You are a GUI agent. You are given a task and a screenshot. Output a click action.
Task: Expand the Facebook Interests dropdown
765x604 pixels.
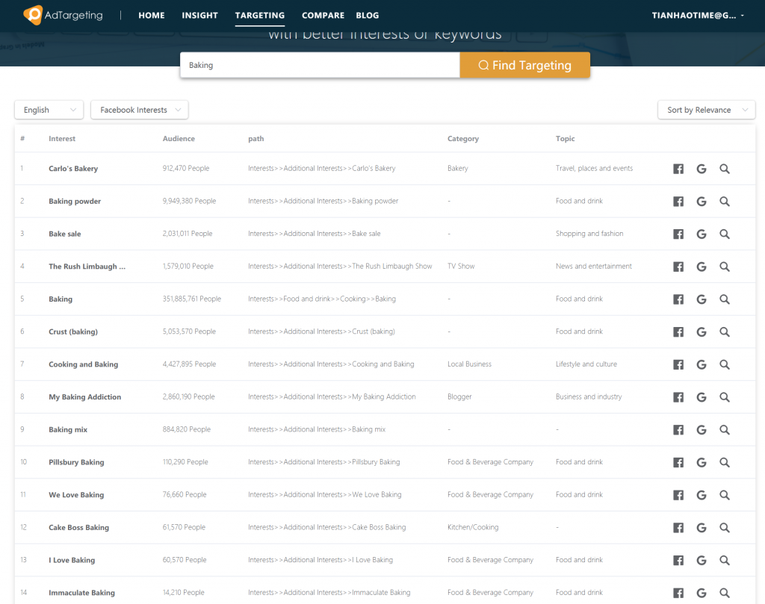140,110
